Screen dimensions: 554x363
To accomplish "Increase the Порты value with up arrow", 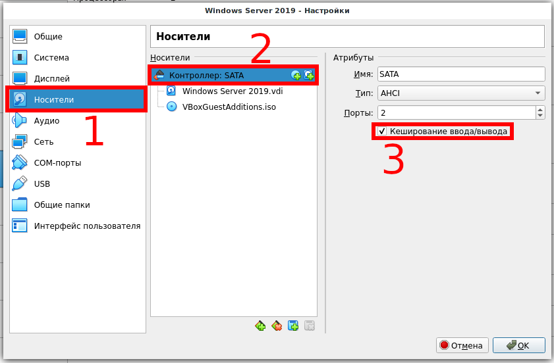I will [x=541, y=109].
